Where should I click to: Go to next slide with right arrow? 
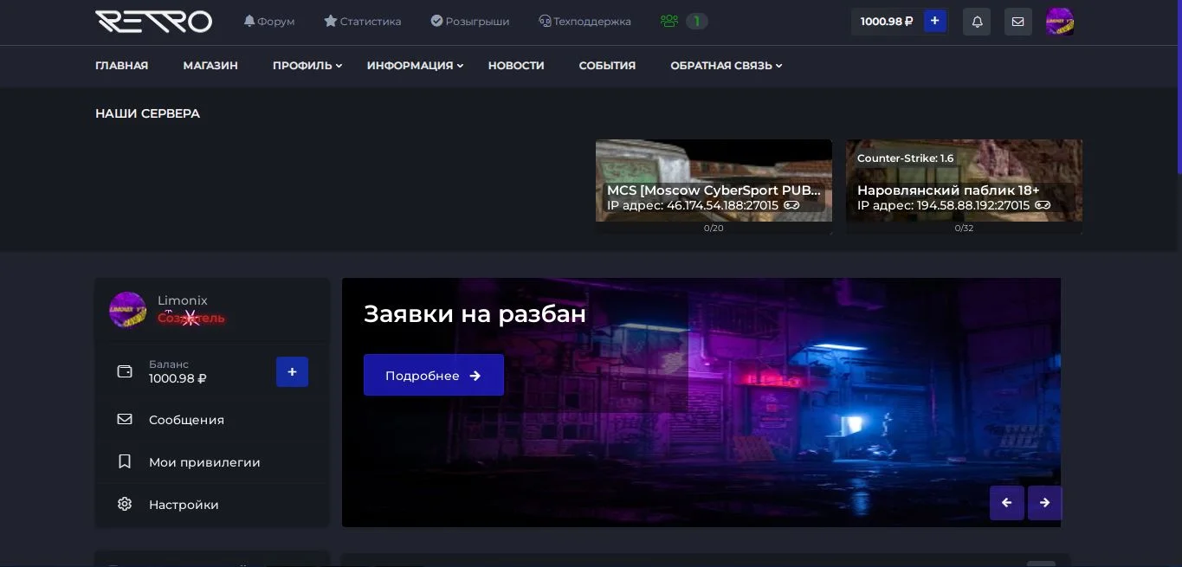click(x=1044, y=503)
